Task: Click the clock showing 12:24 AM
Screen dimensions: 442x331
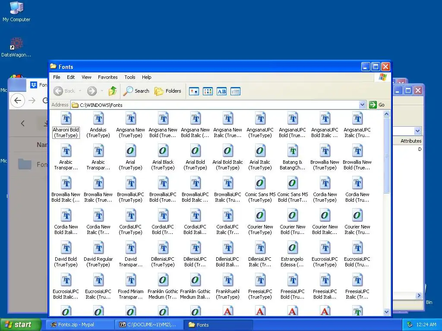Action: (x=426, y=325)
